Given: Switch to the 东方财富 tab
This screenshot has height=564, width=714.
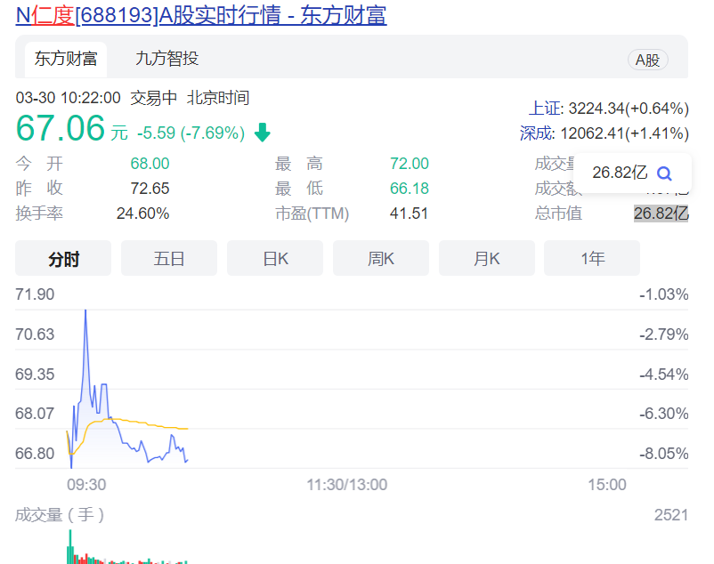Looking at the screenshot, I should [66, 59].
